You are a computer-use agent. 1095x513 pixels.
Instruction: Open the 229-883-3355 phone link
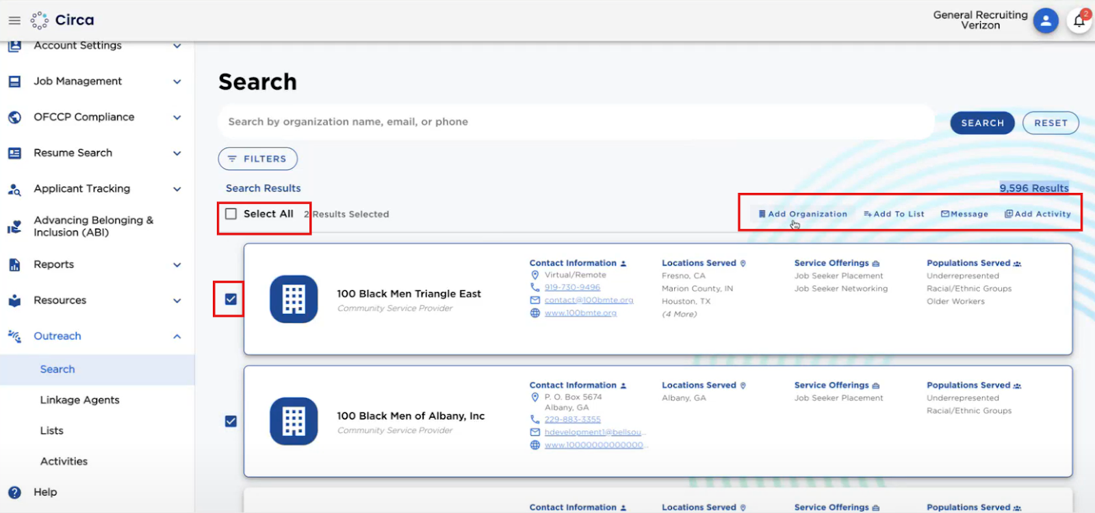pos(573,419)
